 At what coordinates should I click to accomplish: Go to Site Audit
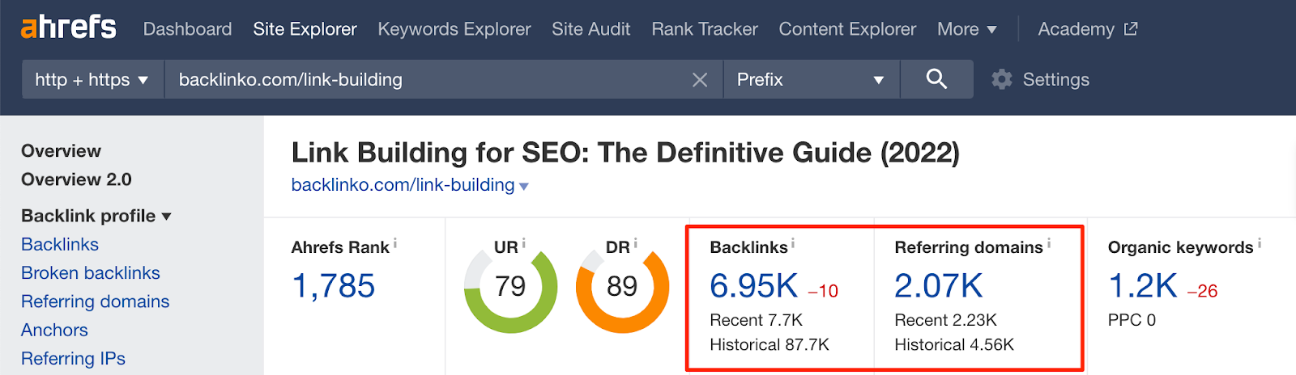pos(591,29)
